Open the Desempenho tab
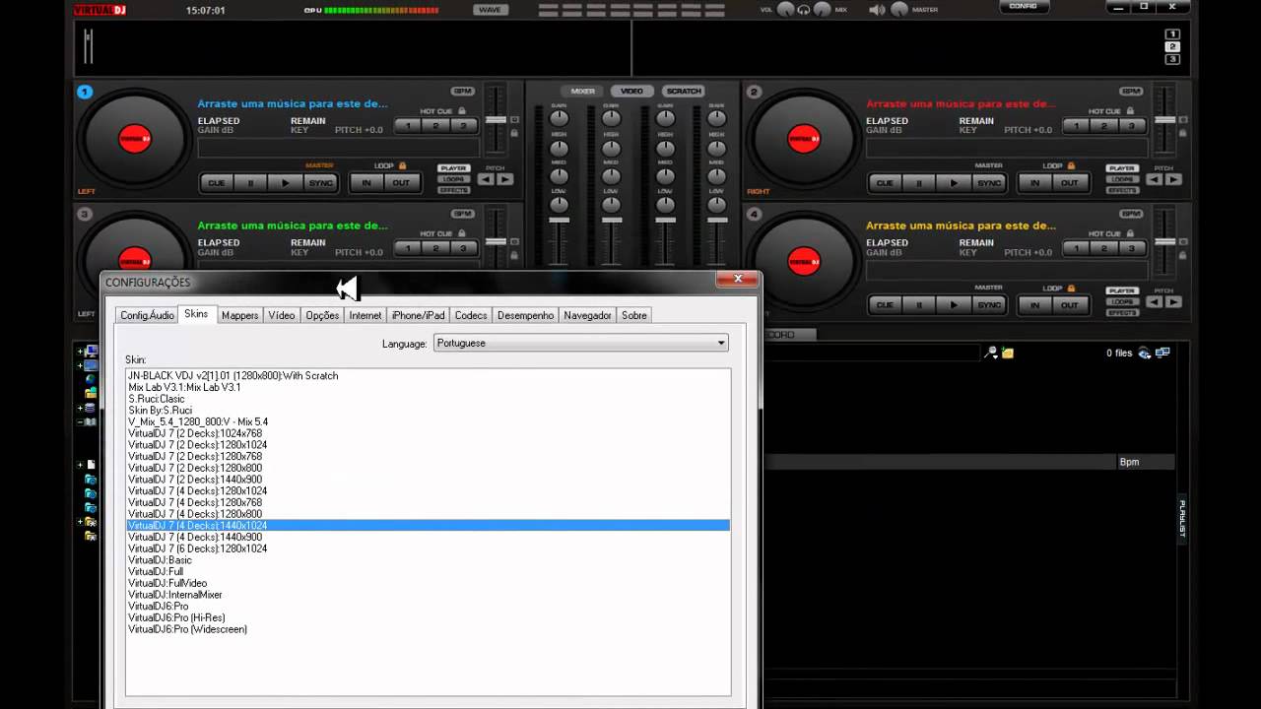Screen dimensions: 1261x709 [x=525, y=315]
